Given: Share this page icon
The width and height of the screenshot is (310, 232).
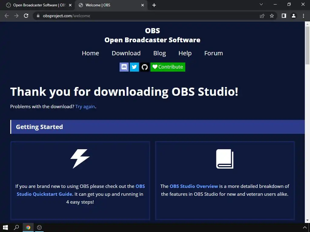Looking at the screenshot, I should (262, 16).
